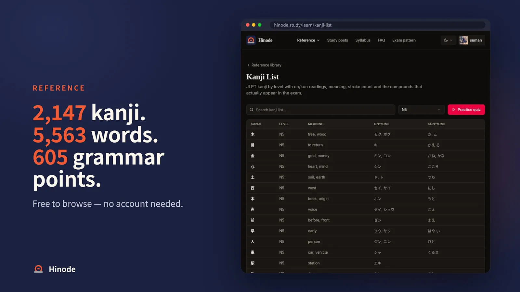This screenshot has width=520, height=292.
Task: Click the MEANING column header
Action: 316,124
